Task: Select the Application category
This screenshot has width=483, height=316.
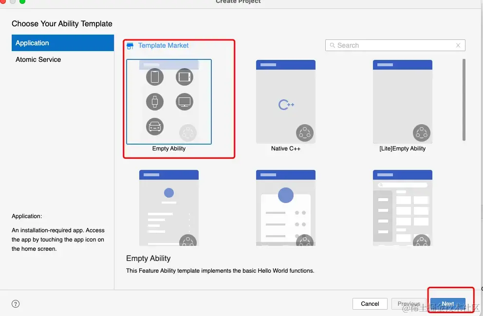Action: tap(62, 43)
